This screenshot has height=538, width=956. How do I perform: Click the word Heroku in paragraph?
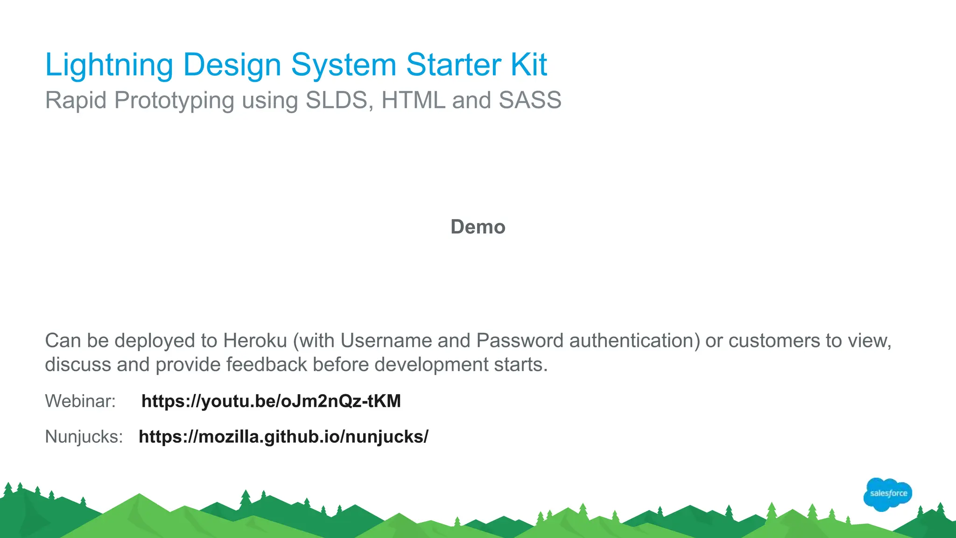coord(254,340)
